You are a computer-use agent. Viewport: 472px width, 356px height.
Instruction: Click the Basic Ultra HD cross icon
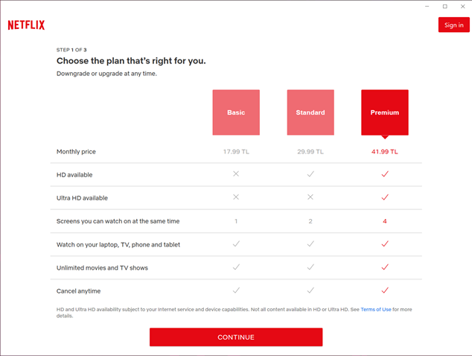tap(236, 197)
